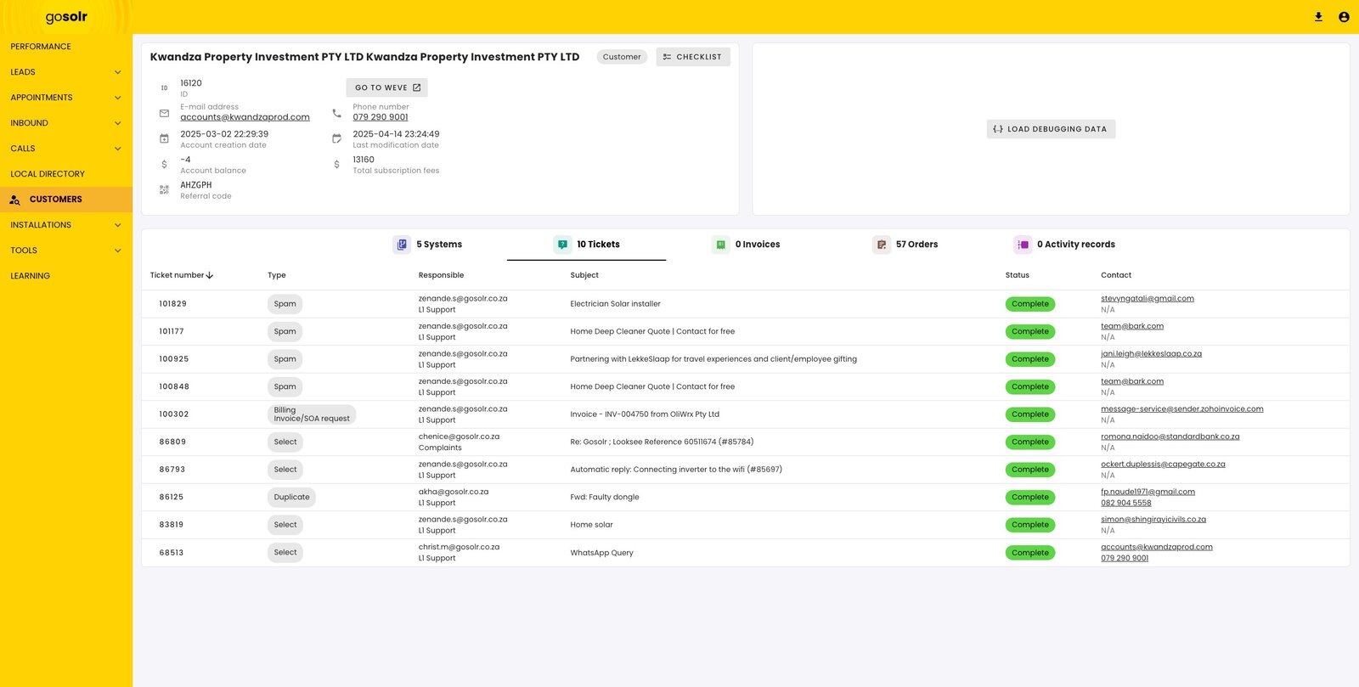Screen dimensions: 1359x687
Task: Click the romona.naidoo@standardbank.co.za contact link
Action: click(x=1170, y=437)
